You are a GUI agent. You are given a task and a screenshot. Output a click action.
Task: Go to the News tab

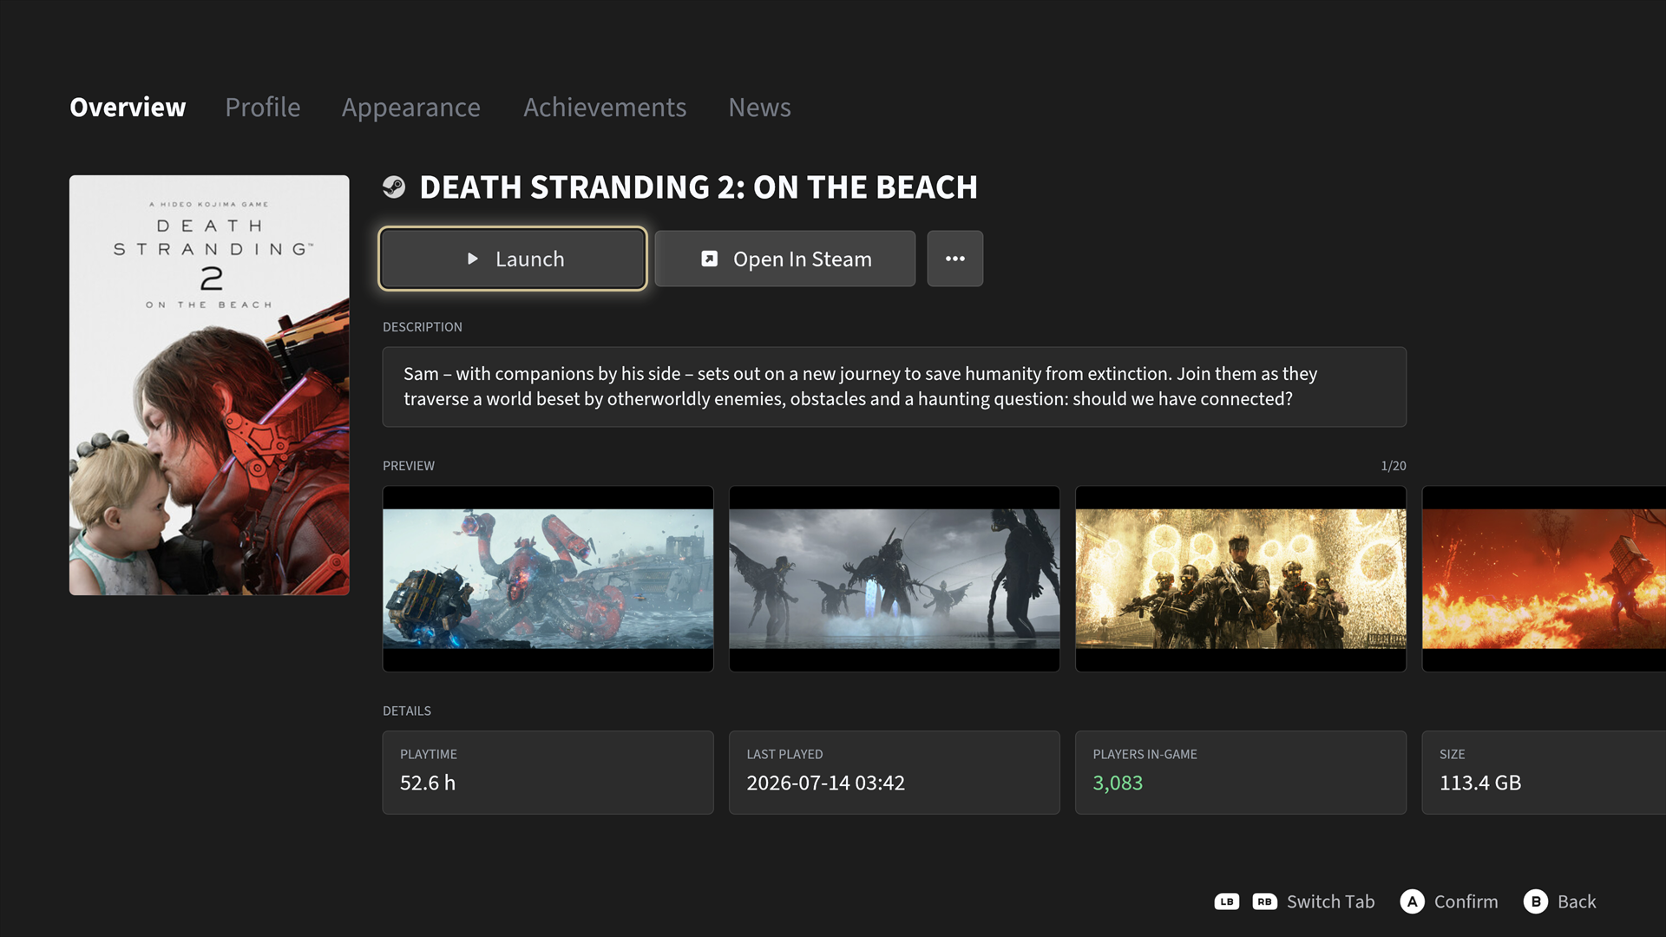(759, 107)
